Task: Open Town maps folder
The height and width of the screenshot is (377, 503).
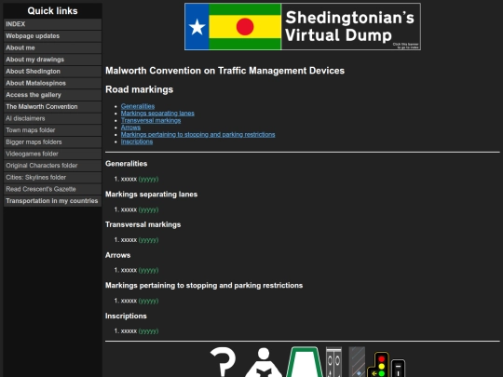Action: point(52,130)
